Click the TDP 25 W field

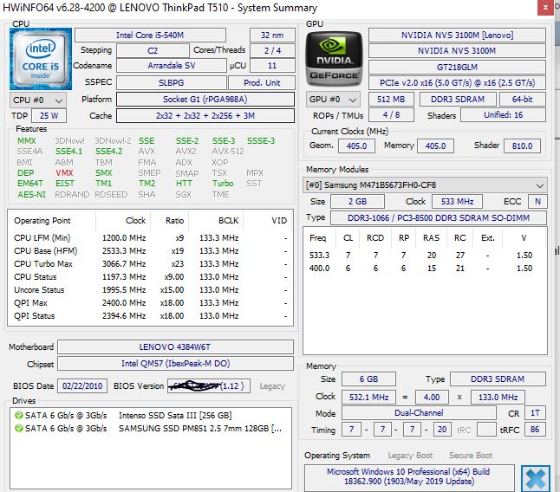[49, 116]
